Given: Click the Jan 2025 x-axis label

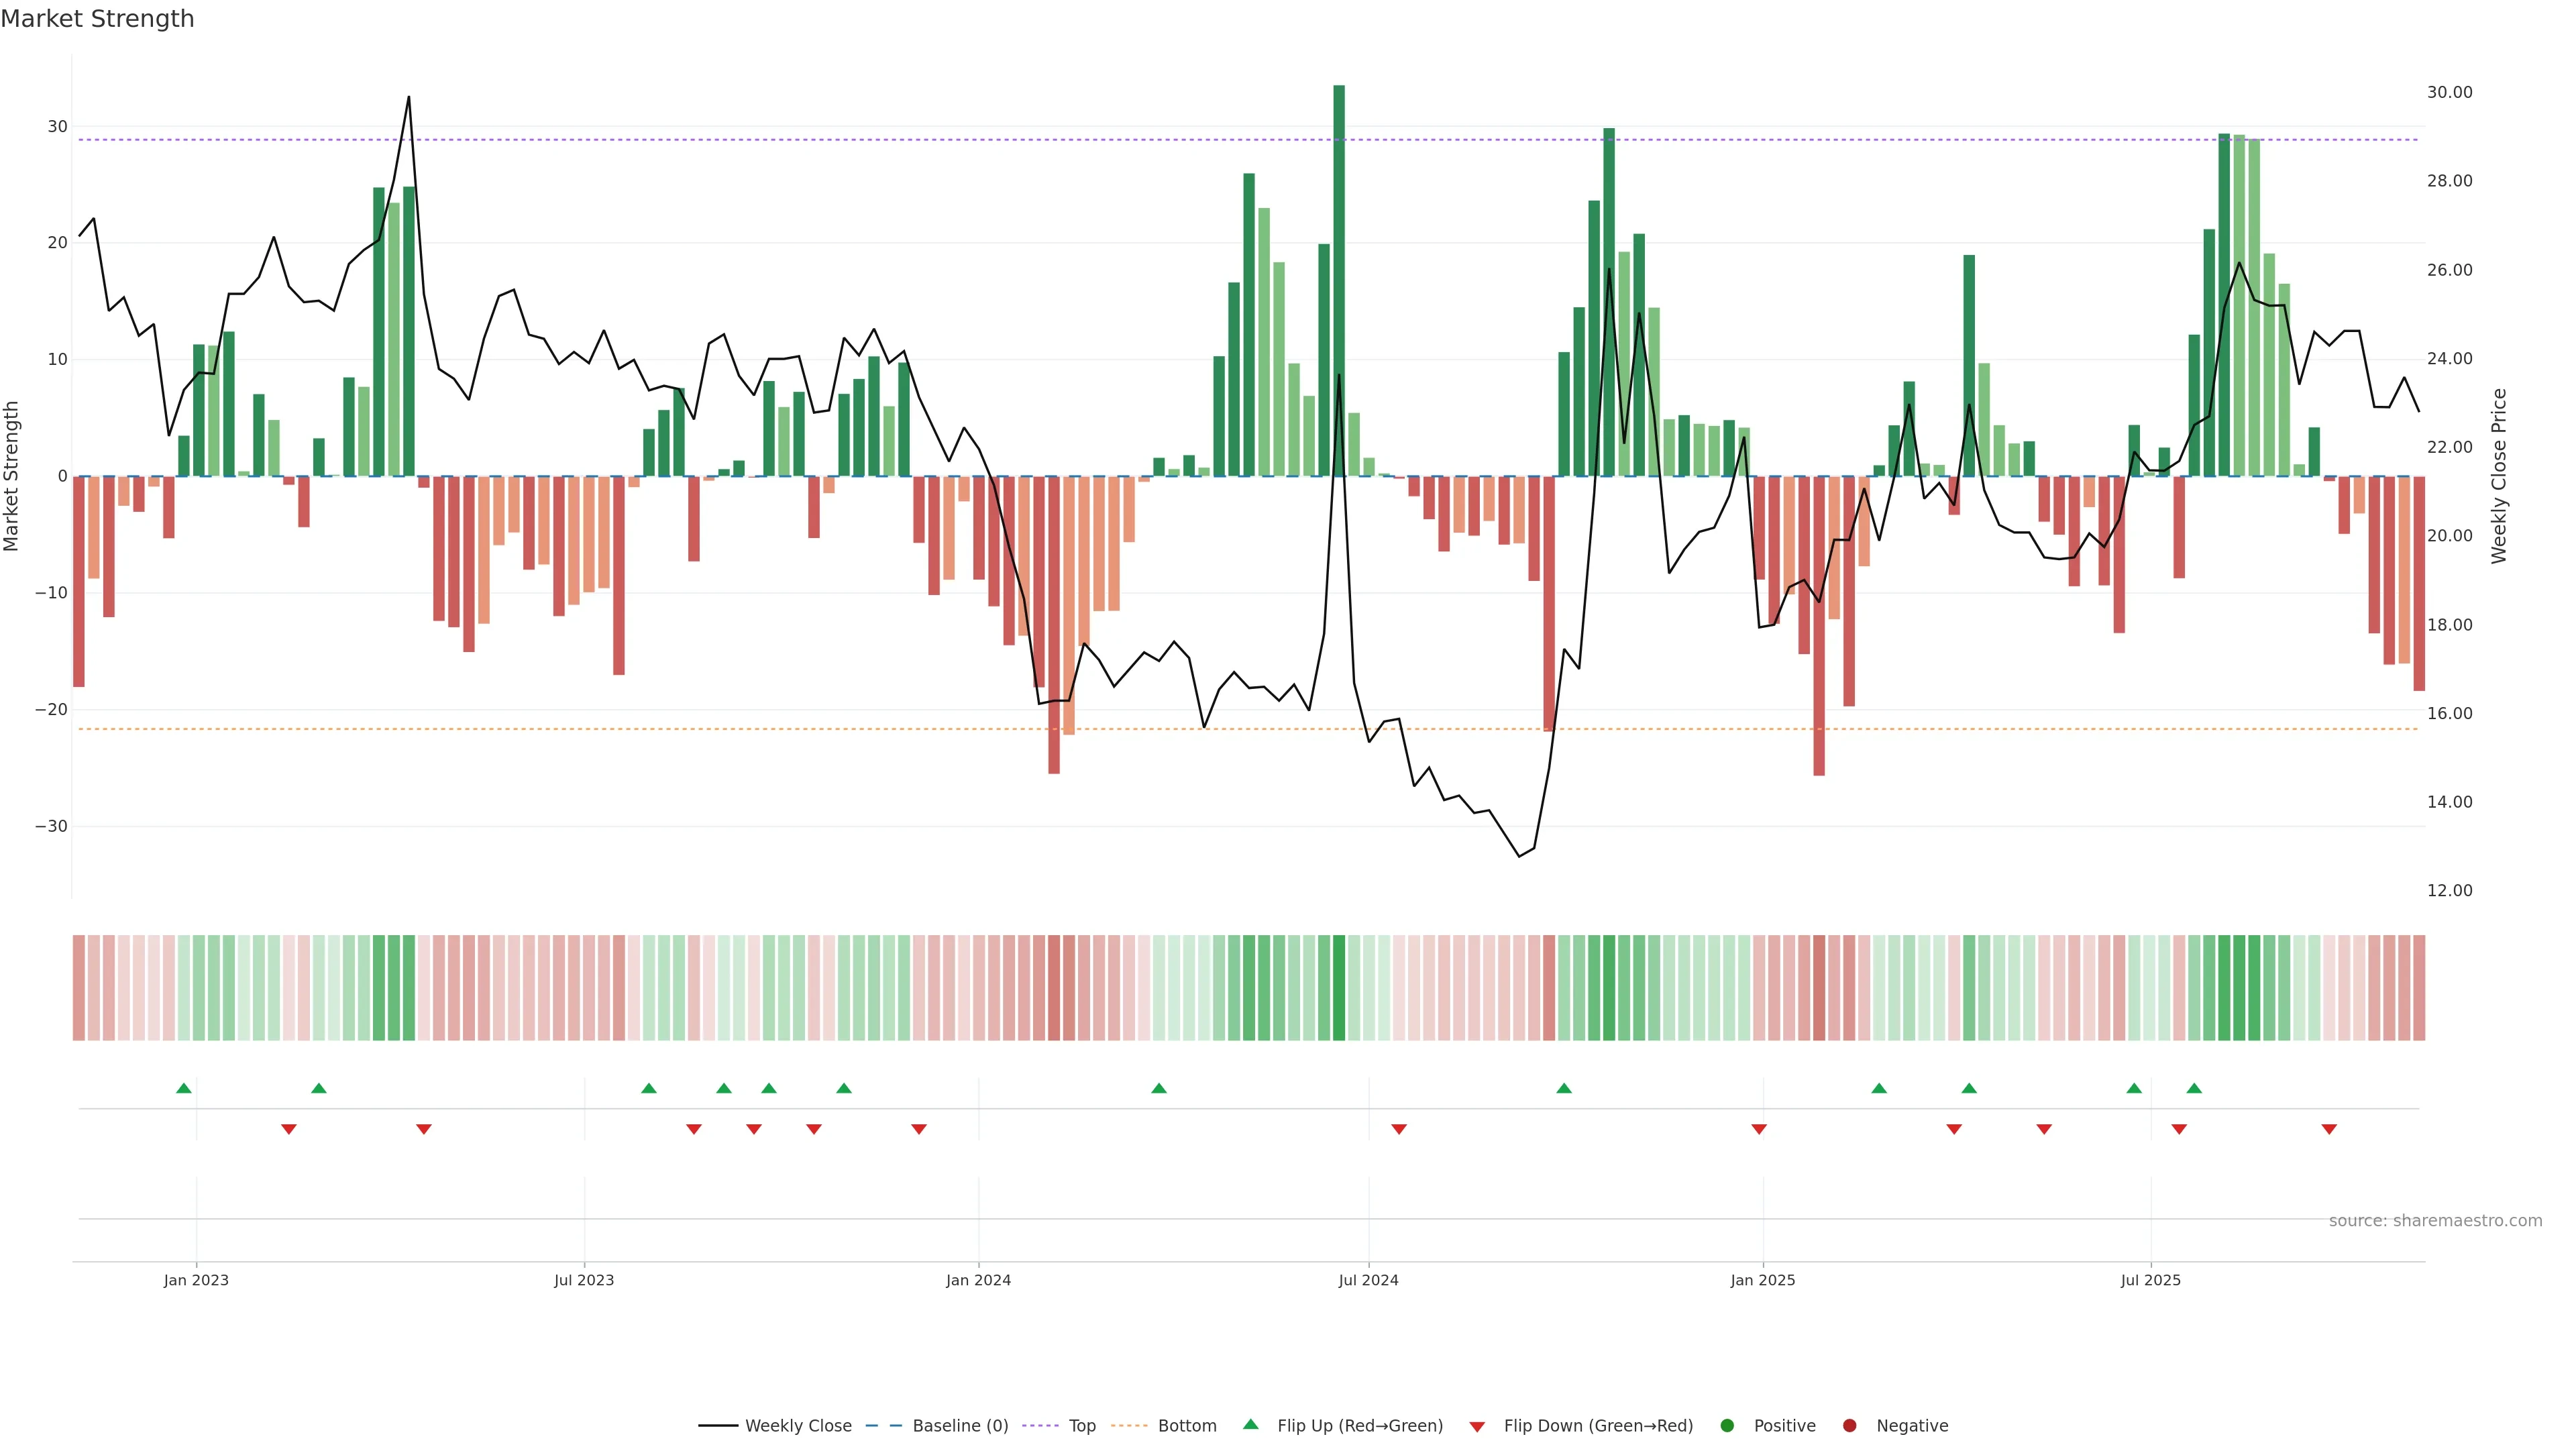Looking at the screenshot, I should pos(1763,1280).
